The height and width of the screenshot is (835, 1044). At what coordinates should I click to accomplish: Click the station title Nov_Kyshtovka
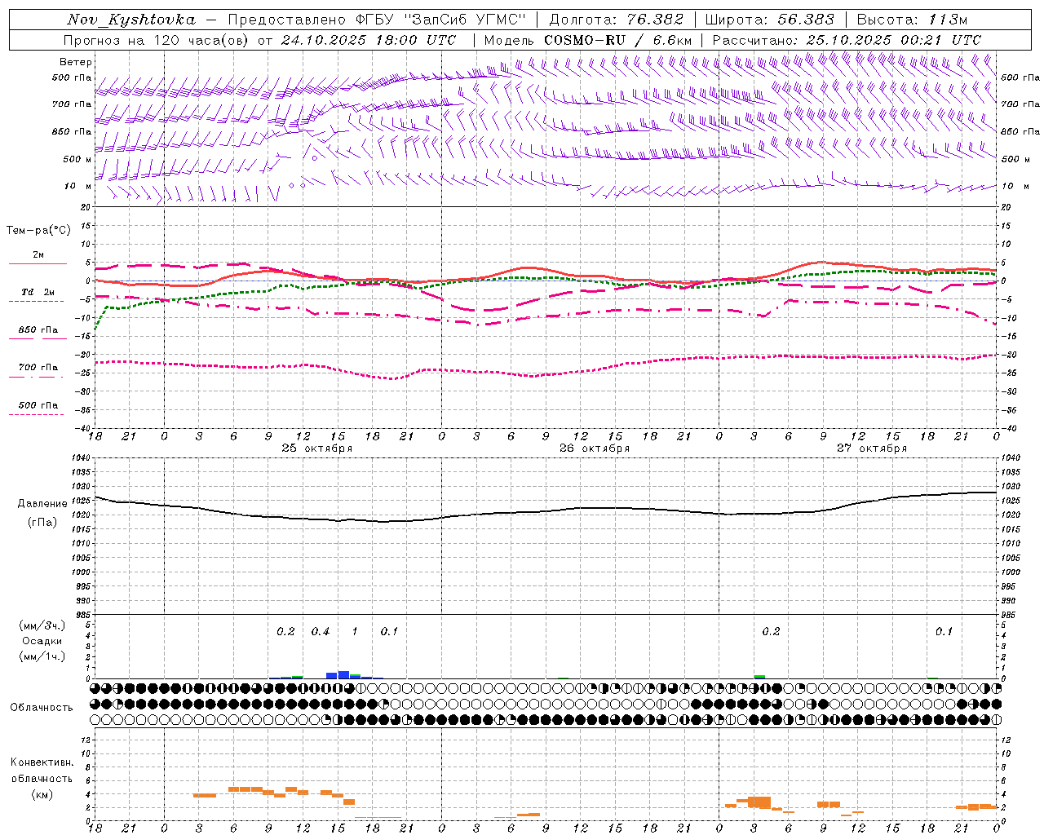tap(130, 20)
